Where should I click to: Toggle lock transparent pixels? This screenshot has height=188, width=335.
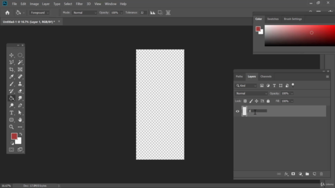245,101
